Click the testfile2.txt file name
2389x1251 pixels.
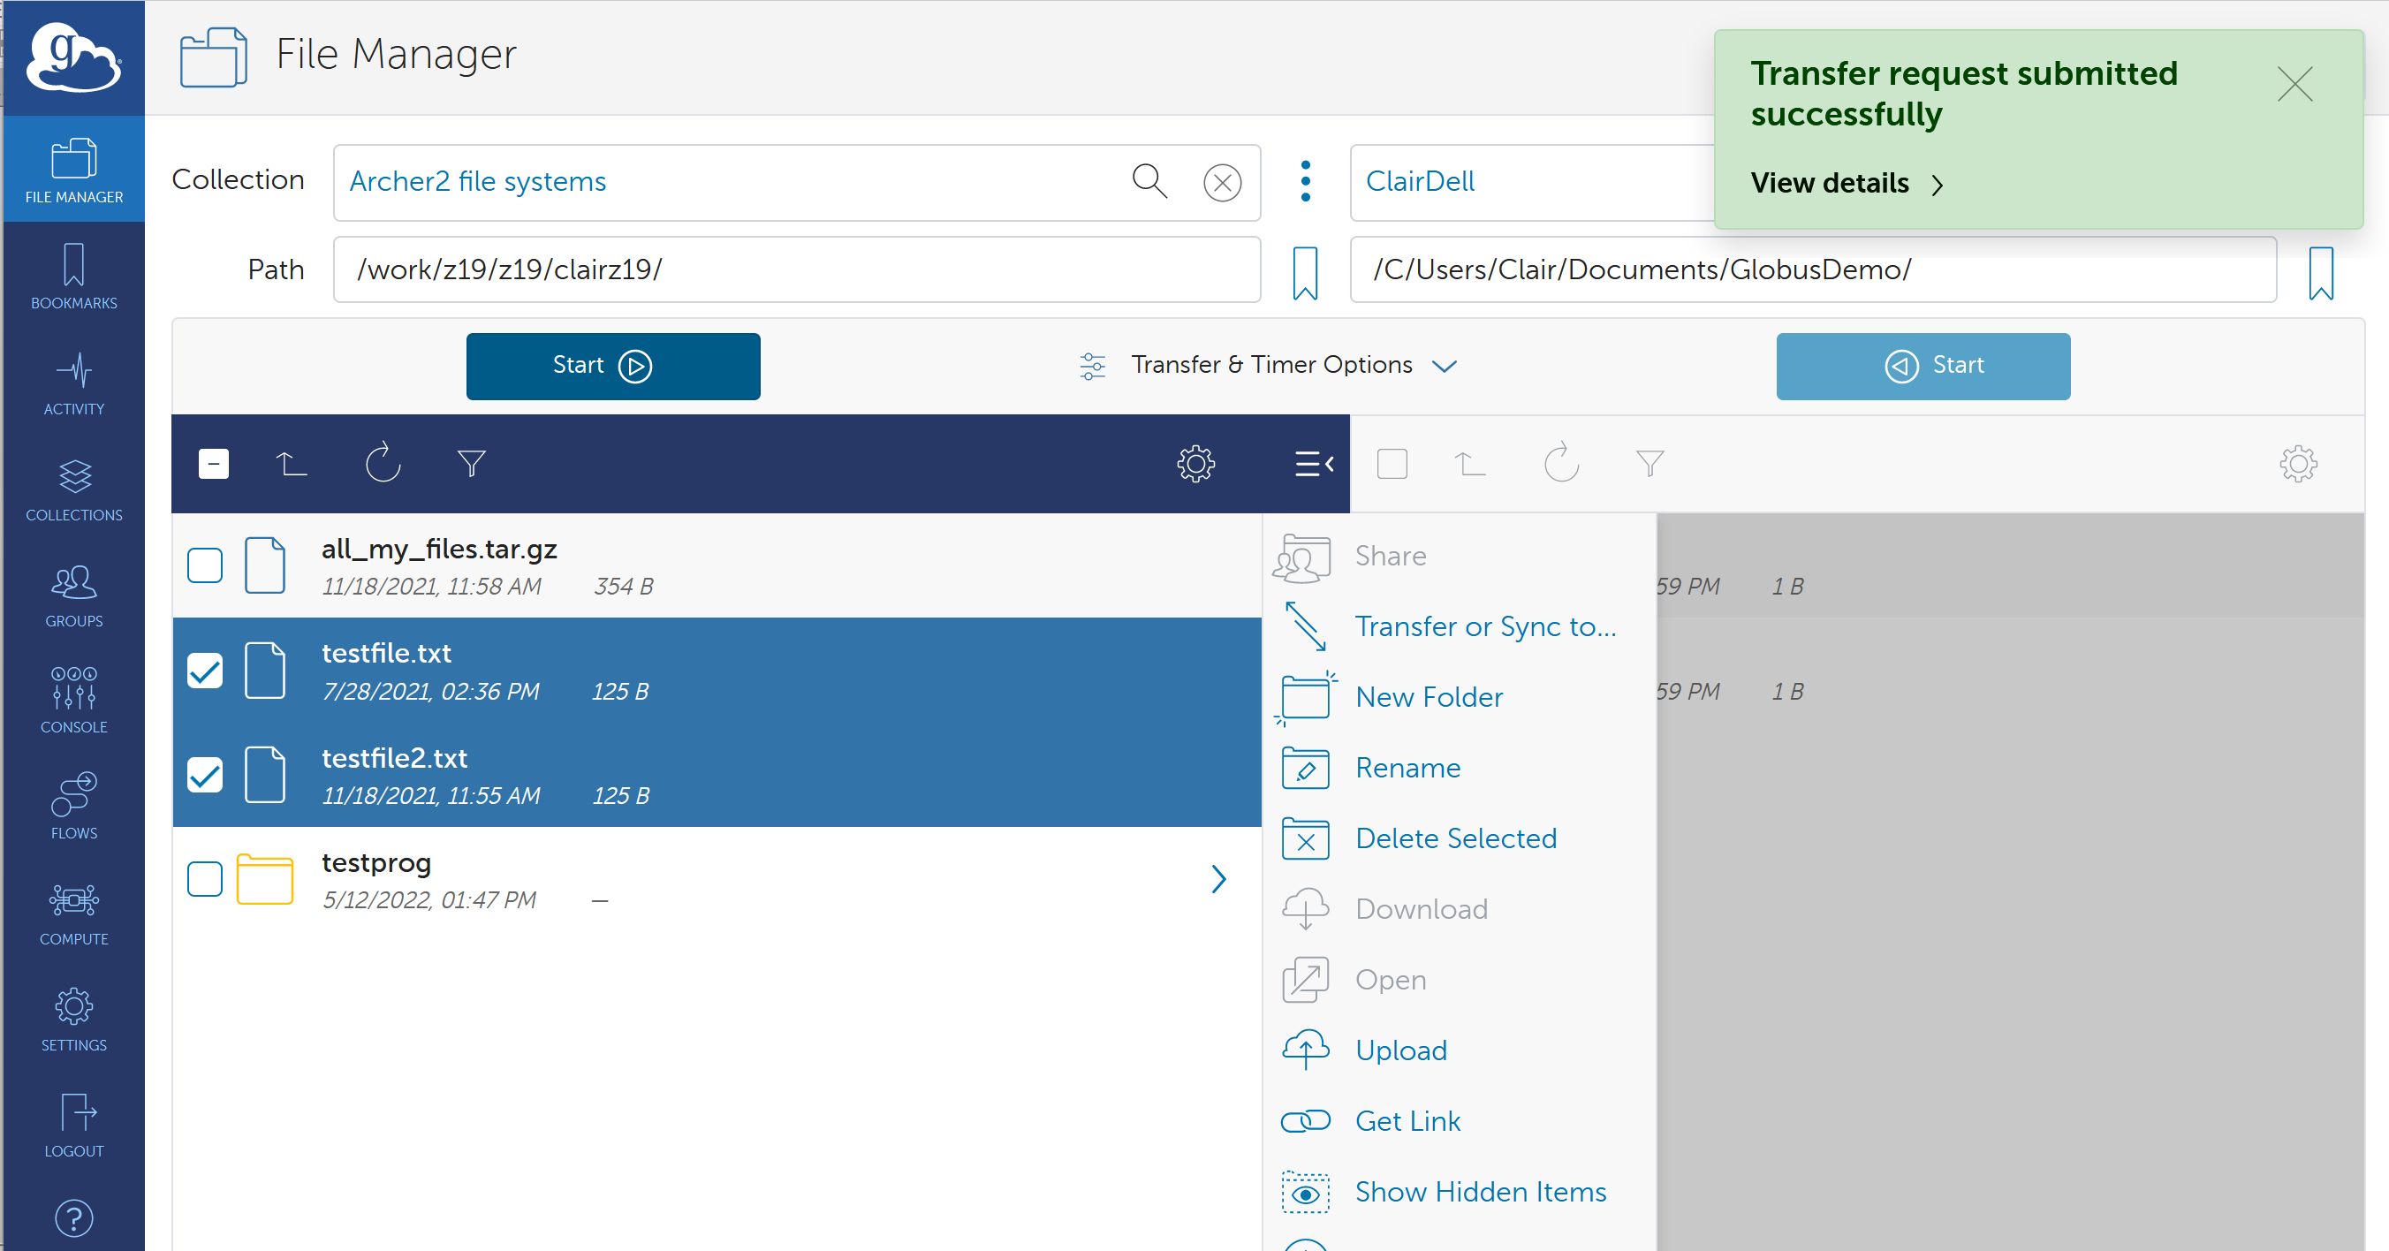tap(394, 758)
